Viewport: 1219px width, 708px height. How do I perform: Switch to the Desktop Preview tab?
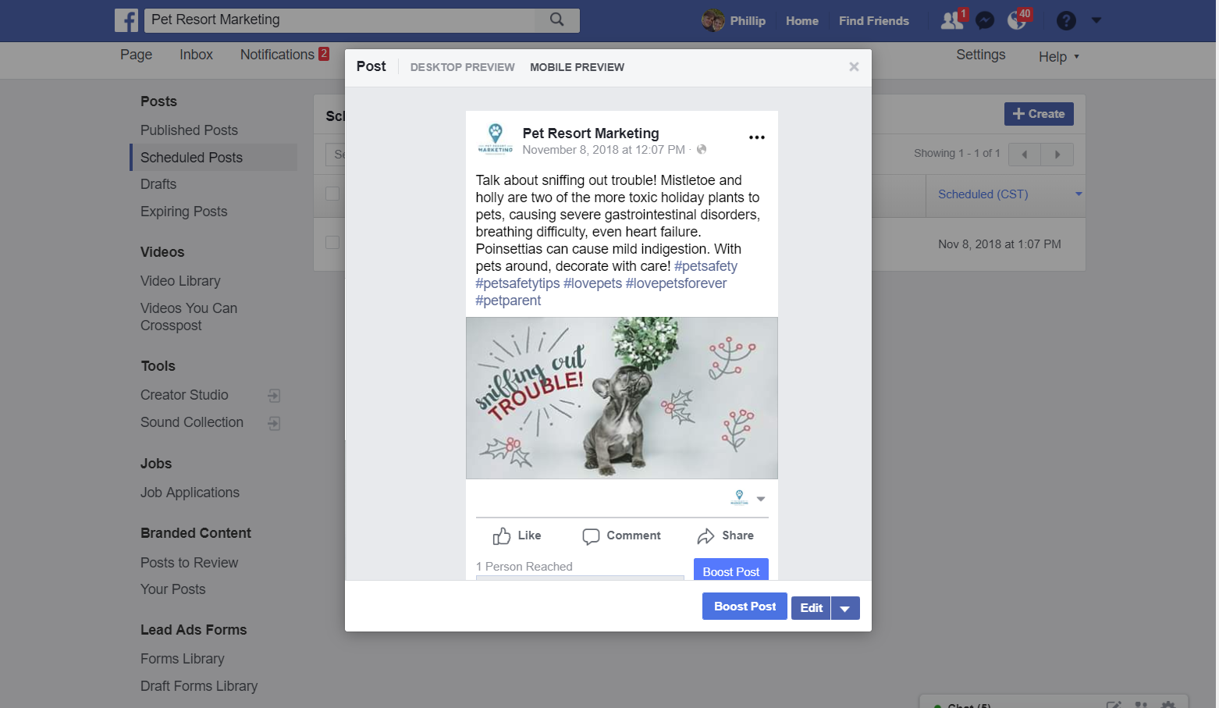pos(462,67)
